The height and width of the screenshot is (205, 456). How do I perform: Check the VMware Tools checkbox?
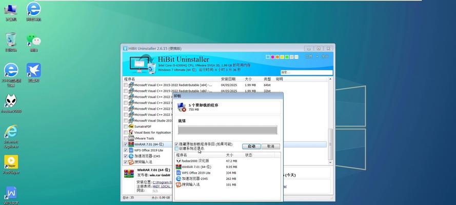pos(125,138)
